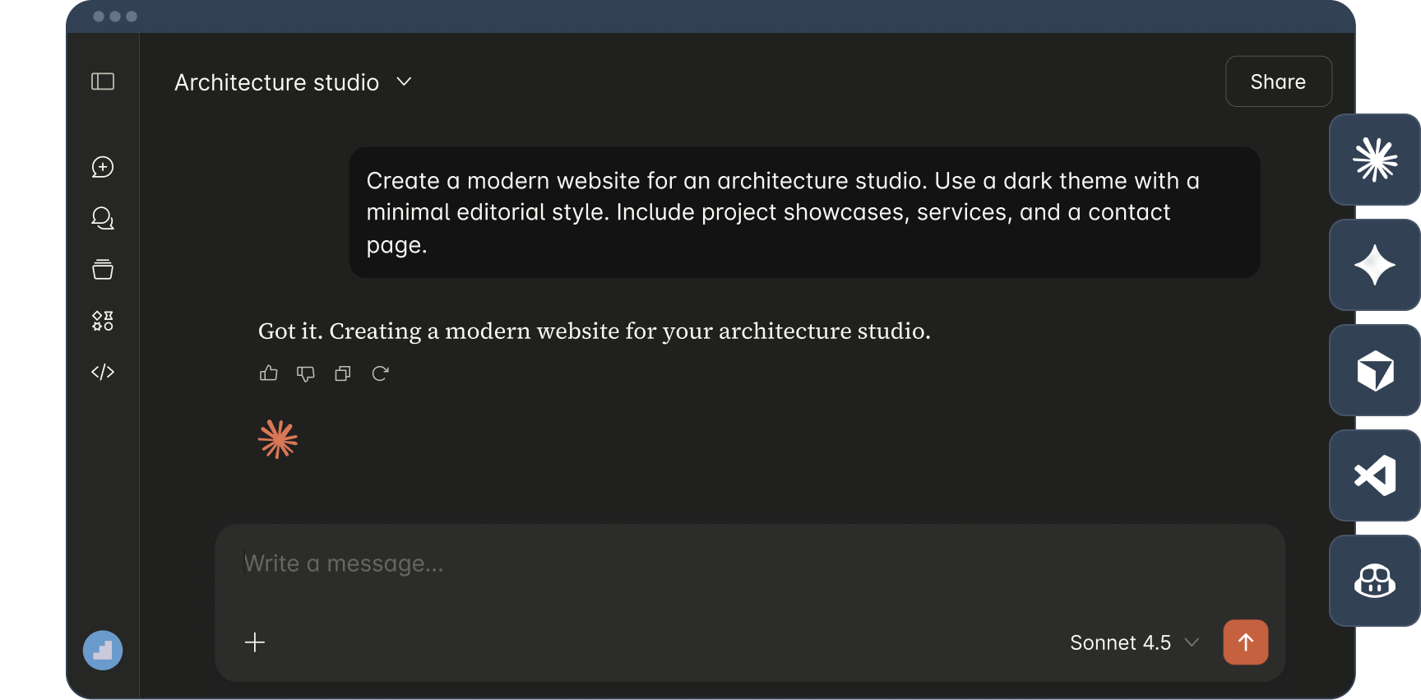Open the projects icon in the sidebar
This screenshot has width=1421, height=700.
pyautogui.click(x=103, y=269)
